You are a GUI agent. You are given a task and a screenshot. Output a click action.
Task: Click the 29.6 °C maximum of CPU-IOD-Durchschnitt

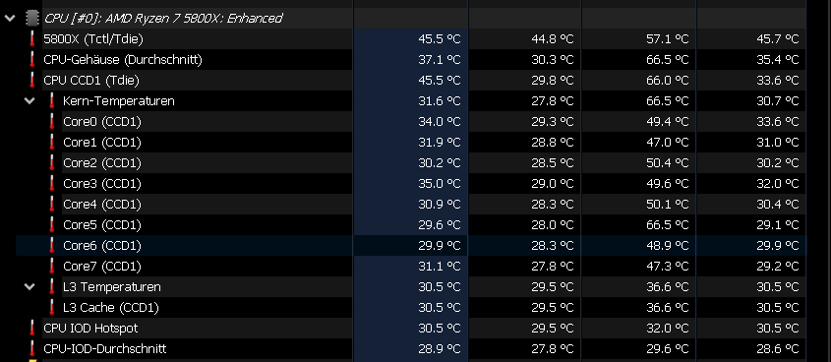tap(667, 349)
